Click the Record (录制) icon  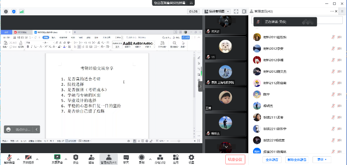click(x=141, y=158)
